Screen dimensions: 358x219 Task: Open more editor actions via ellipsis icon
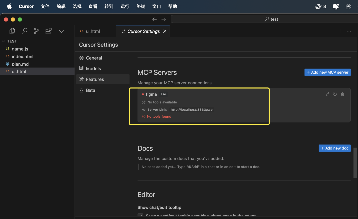[x=349, y=31]
